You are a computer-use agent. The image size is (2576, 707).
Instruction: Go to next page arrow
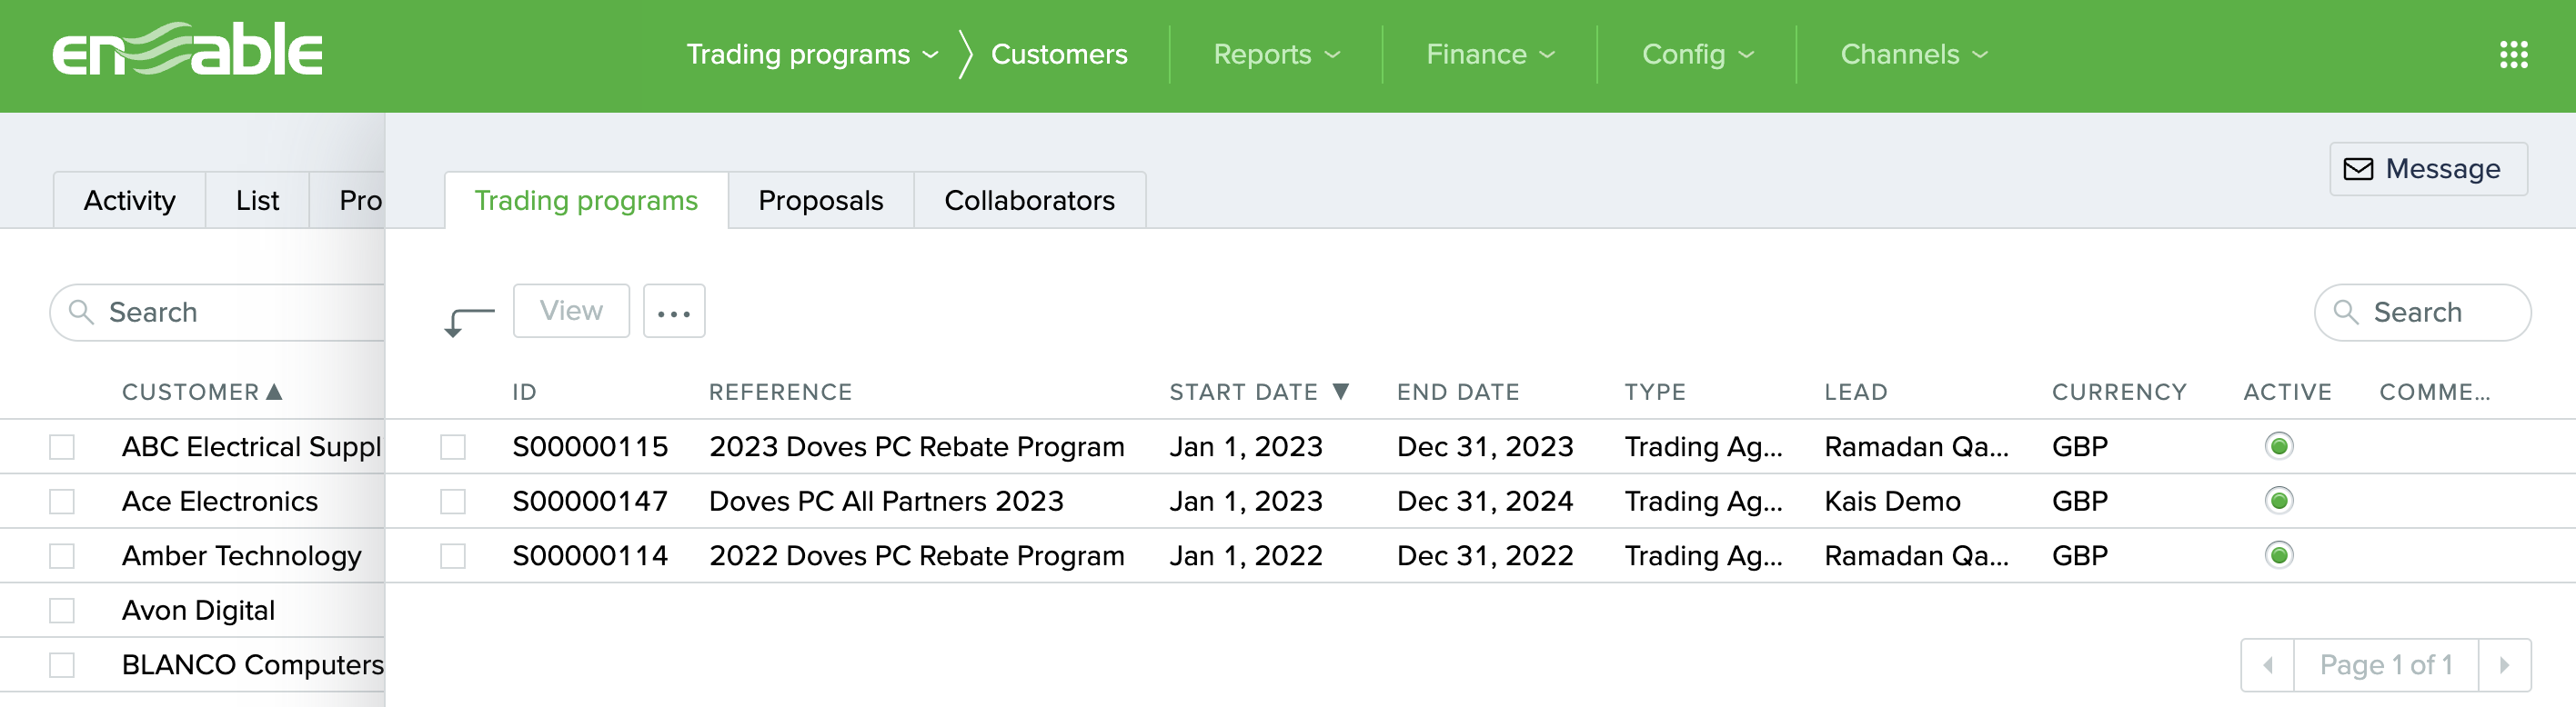click(2504, 665)
